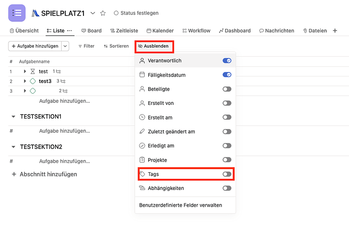This screenshot has width=349, height=232.
Task: Click Benutzerdefinierte Felder verwalten
Action: (x=181, y=205)
